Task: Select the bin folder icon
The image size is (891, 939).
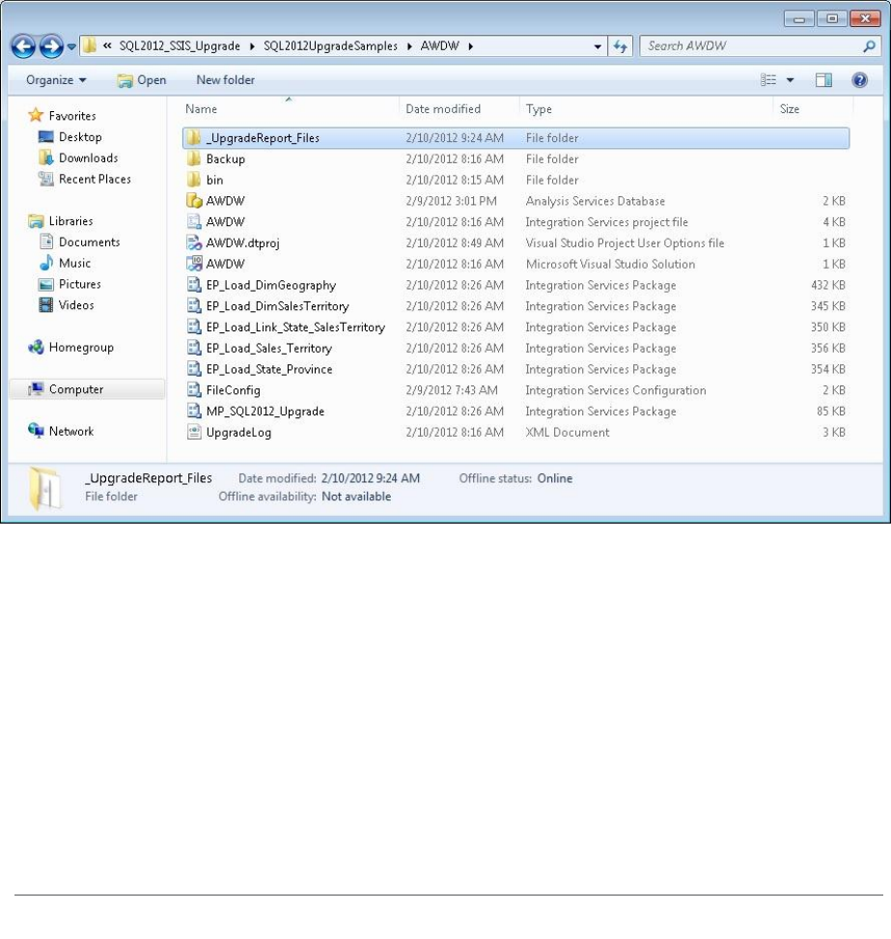Action: coord(193,180)
